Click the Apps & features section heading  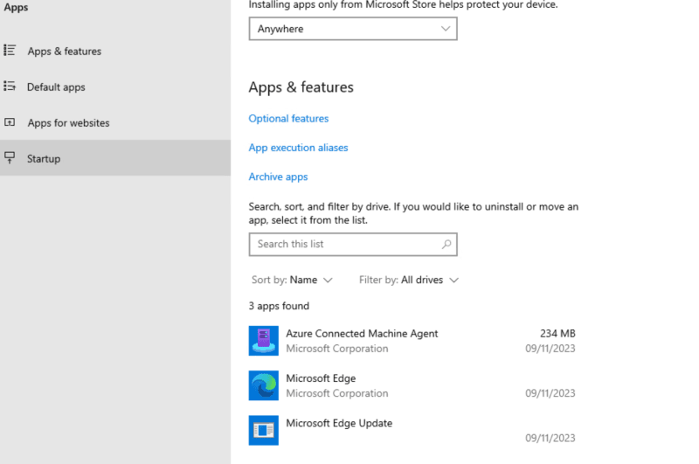301,87
